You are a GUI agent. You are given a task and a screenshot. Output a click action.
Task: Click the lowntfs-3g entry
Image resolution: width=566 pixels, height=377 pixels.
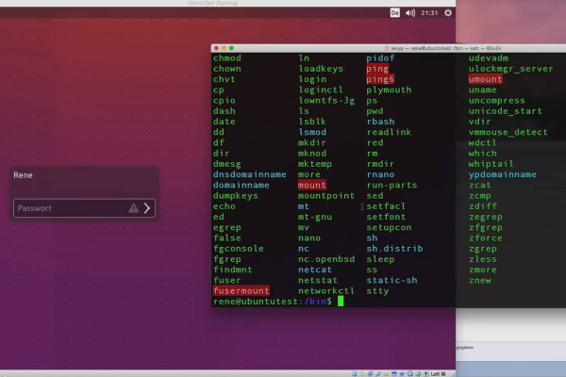pyautogui.click(x=326, y=101)
